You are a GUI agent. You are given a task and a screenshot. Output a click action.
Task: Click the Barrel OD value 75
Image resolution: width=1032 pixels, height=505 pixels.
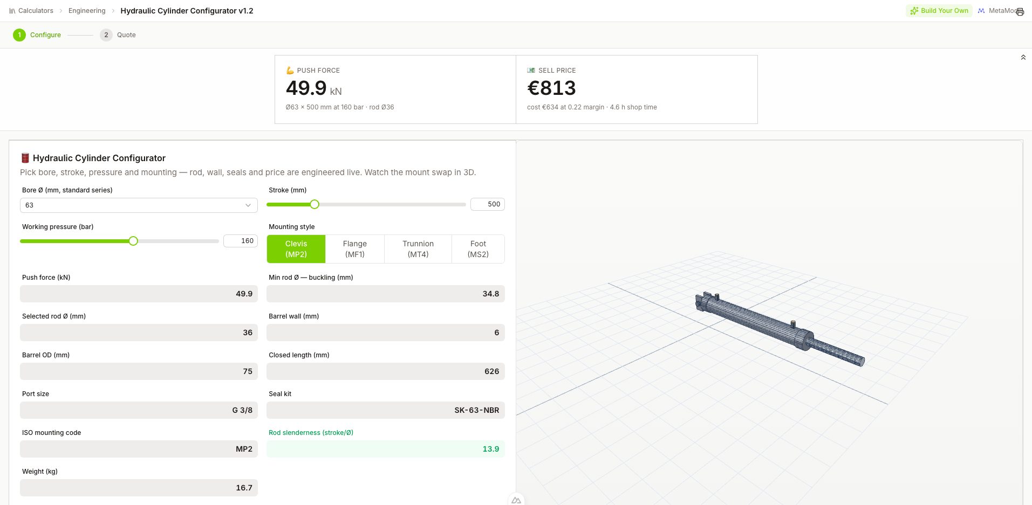coord(139,371)
